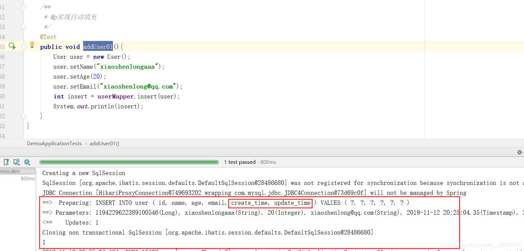
Task: Click the JDBC Connection HikariProxyConnection console line
Action: (x=254, y=193)
